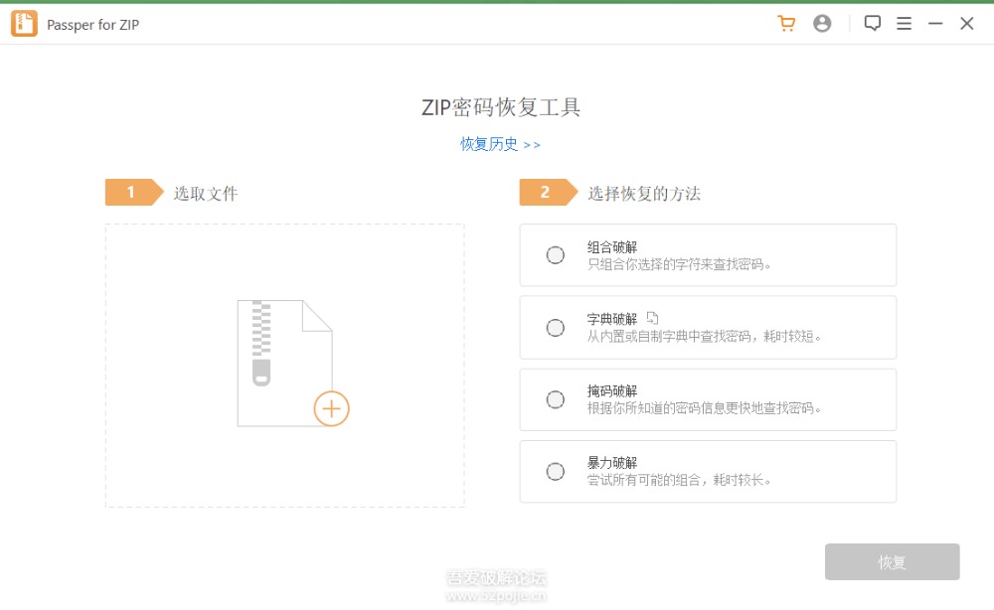Open the hamburger menu in title bar

click(x=904, y=24)
